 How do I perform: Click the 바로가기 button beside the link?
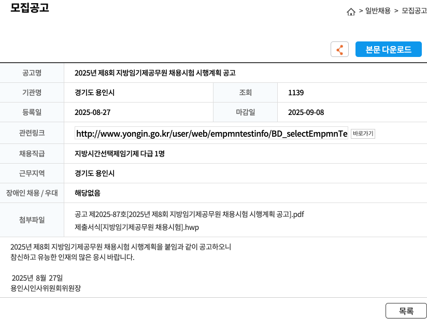coord(363,134)
